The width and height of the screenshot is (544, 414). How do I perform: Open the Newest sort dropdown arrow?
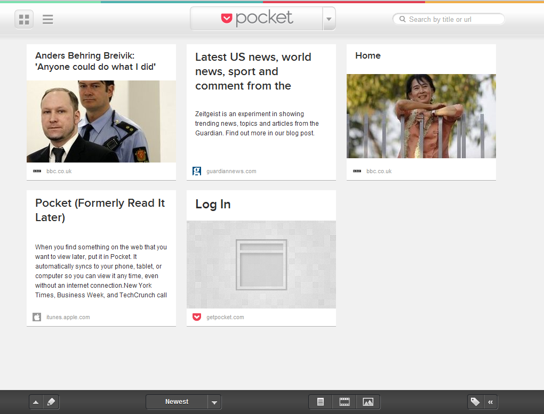(x=214, y=402)
